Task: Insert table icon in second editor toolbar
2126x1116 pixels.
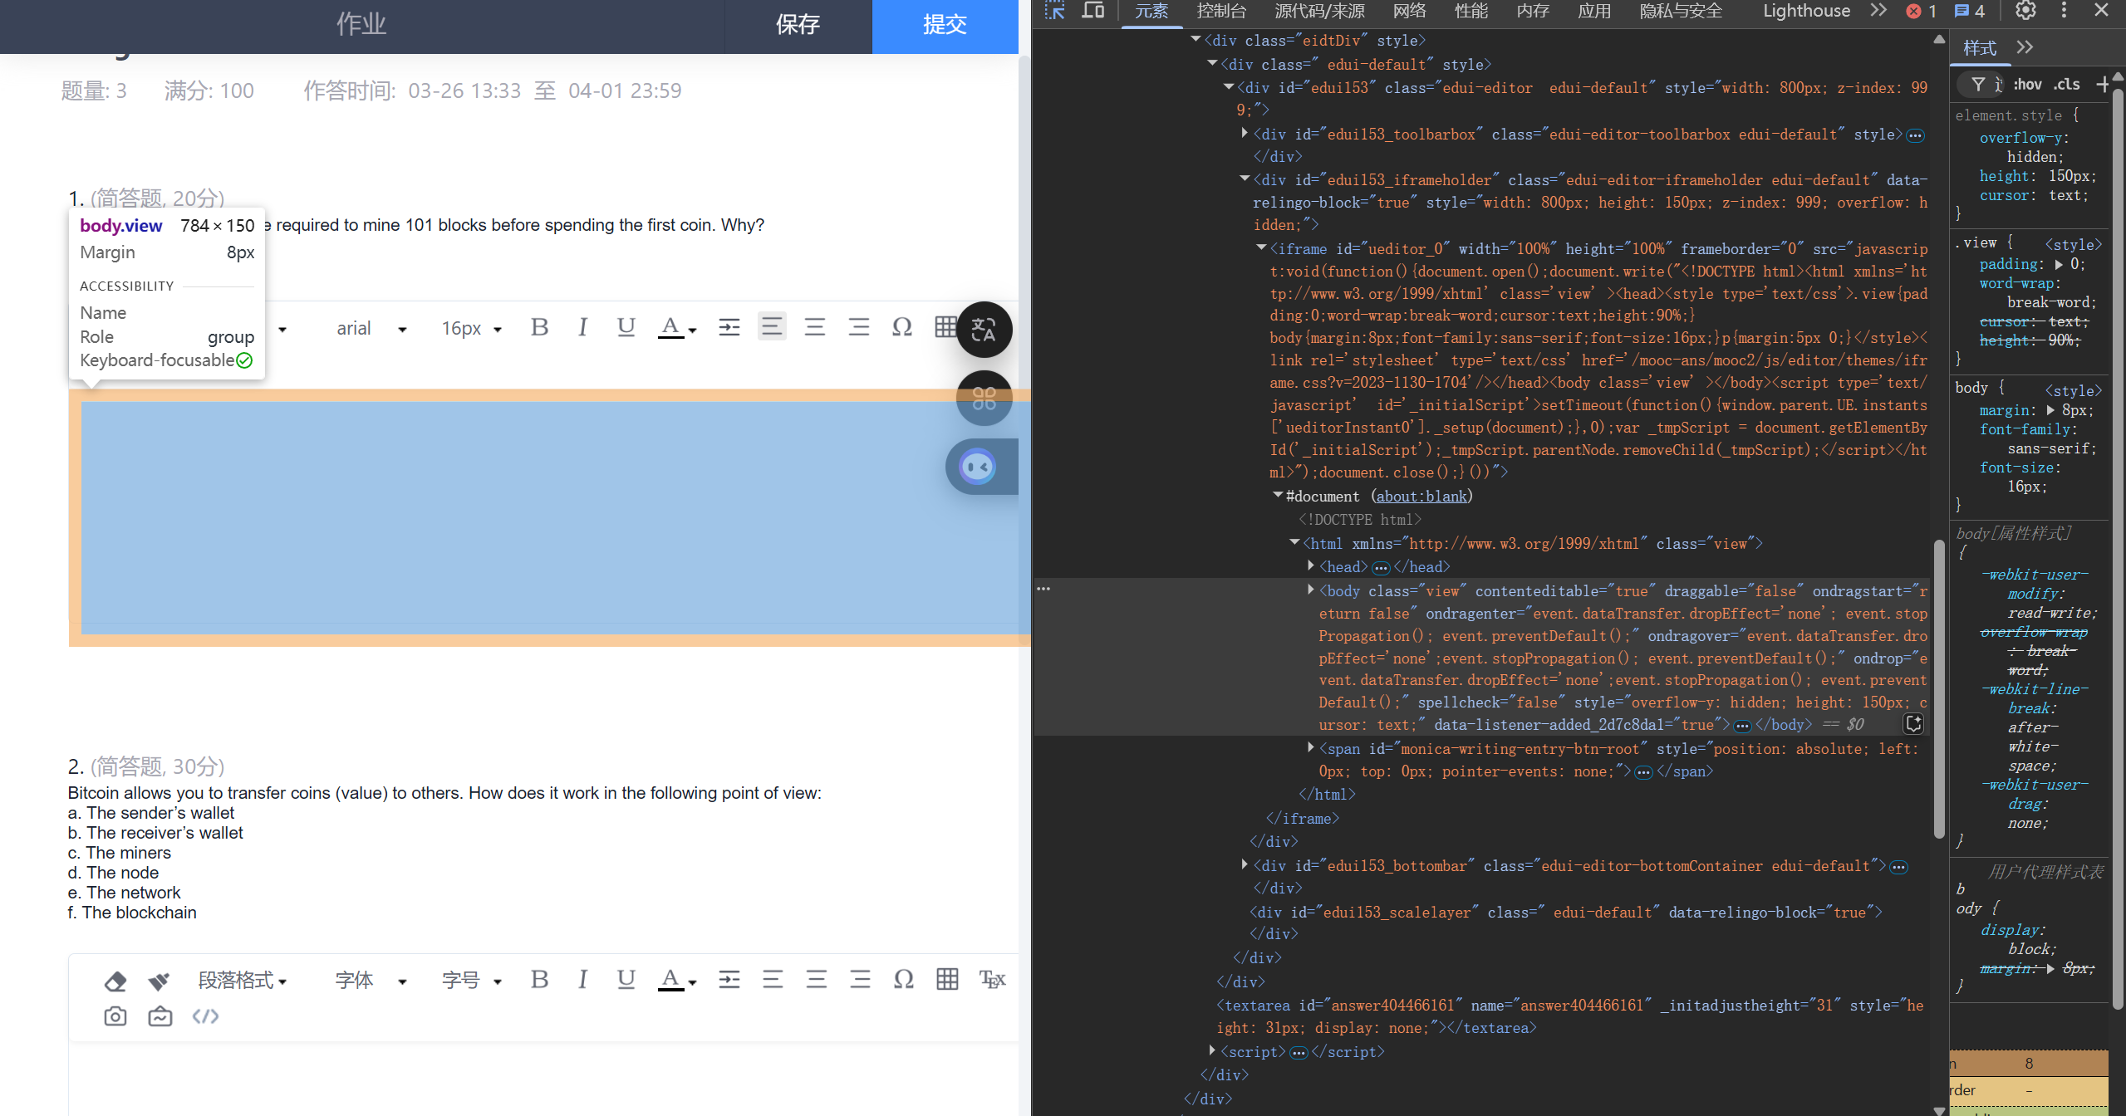Action: [947, 979]
